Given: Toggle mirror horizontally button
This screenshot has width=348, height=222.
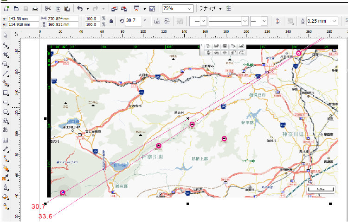Looking at the screenshot, I should [x=157, y=21].
